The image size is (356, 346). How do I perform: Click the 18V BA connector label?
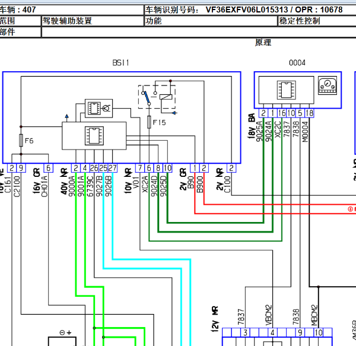[x=252, y=126]
